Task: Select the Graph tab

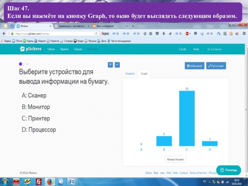Action: tap(144, 73)
